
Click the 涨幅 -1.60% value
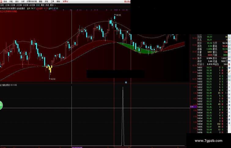tap(209, 49)
